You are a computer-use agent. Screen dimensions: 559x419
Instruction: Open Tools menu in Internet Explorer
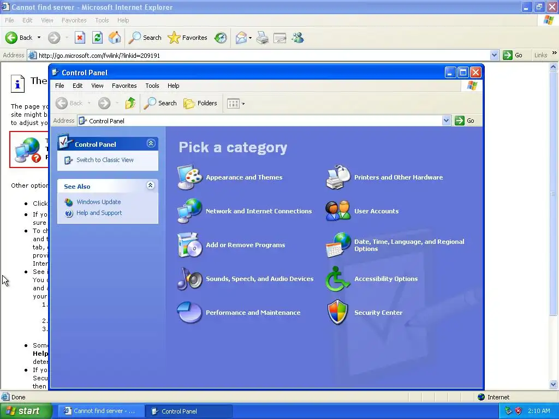[102, 20]
